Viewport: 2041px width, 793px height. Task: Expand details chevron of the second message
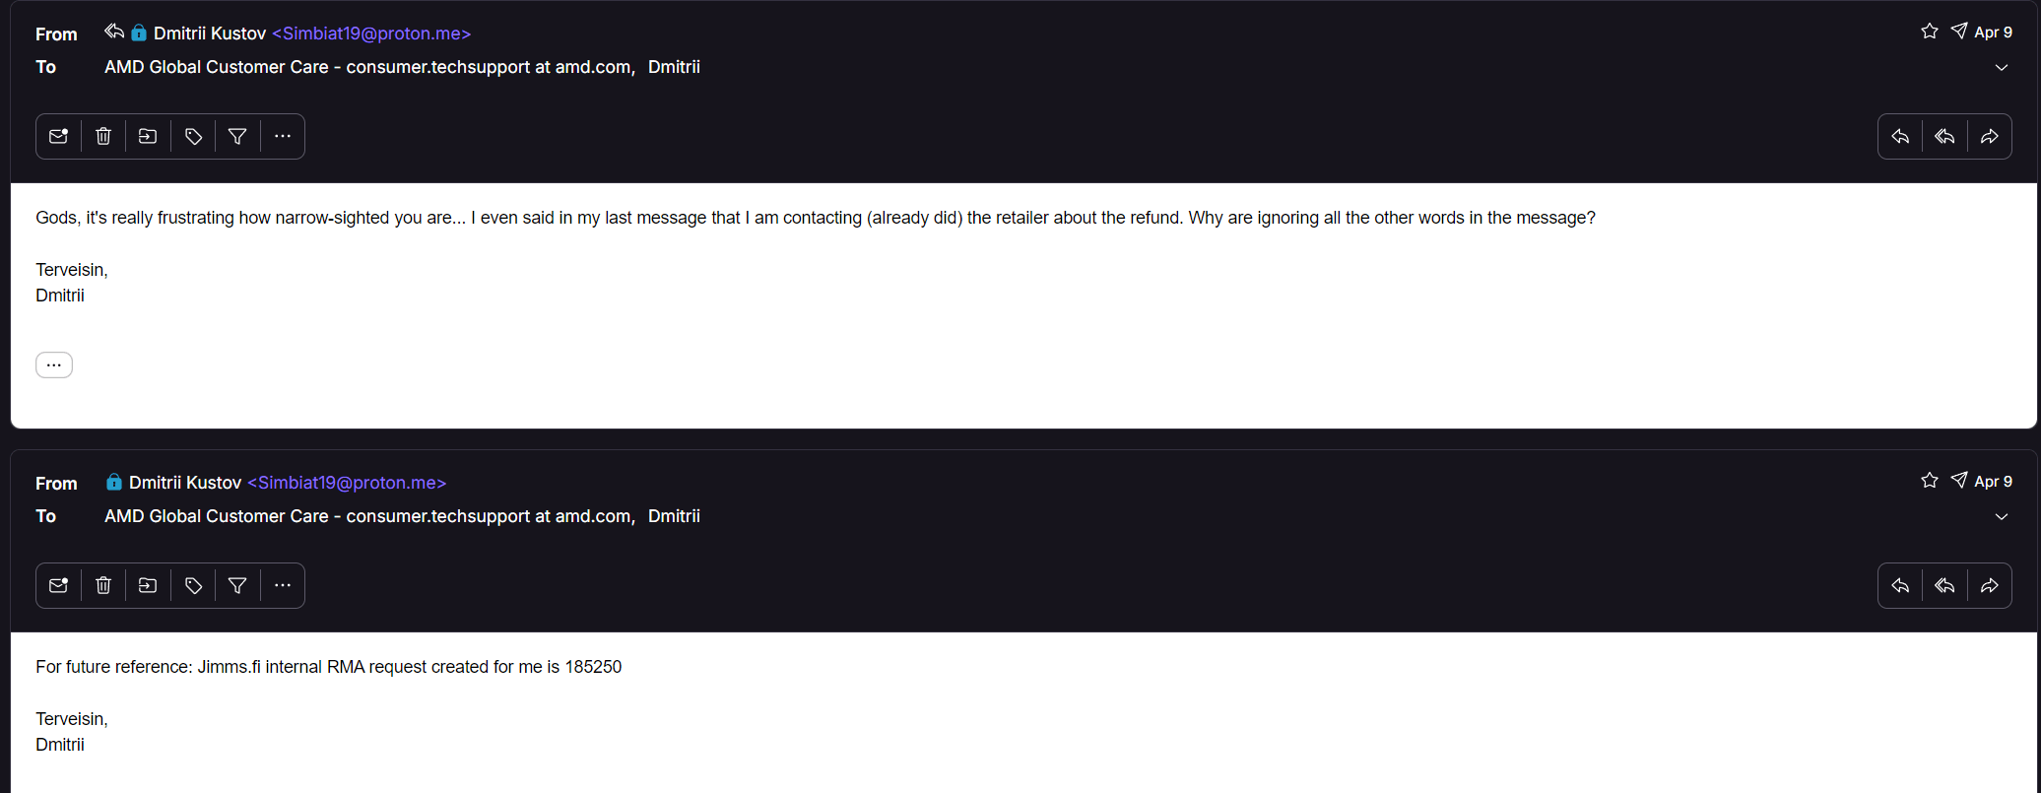tap(2002, 517)
